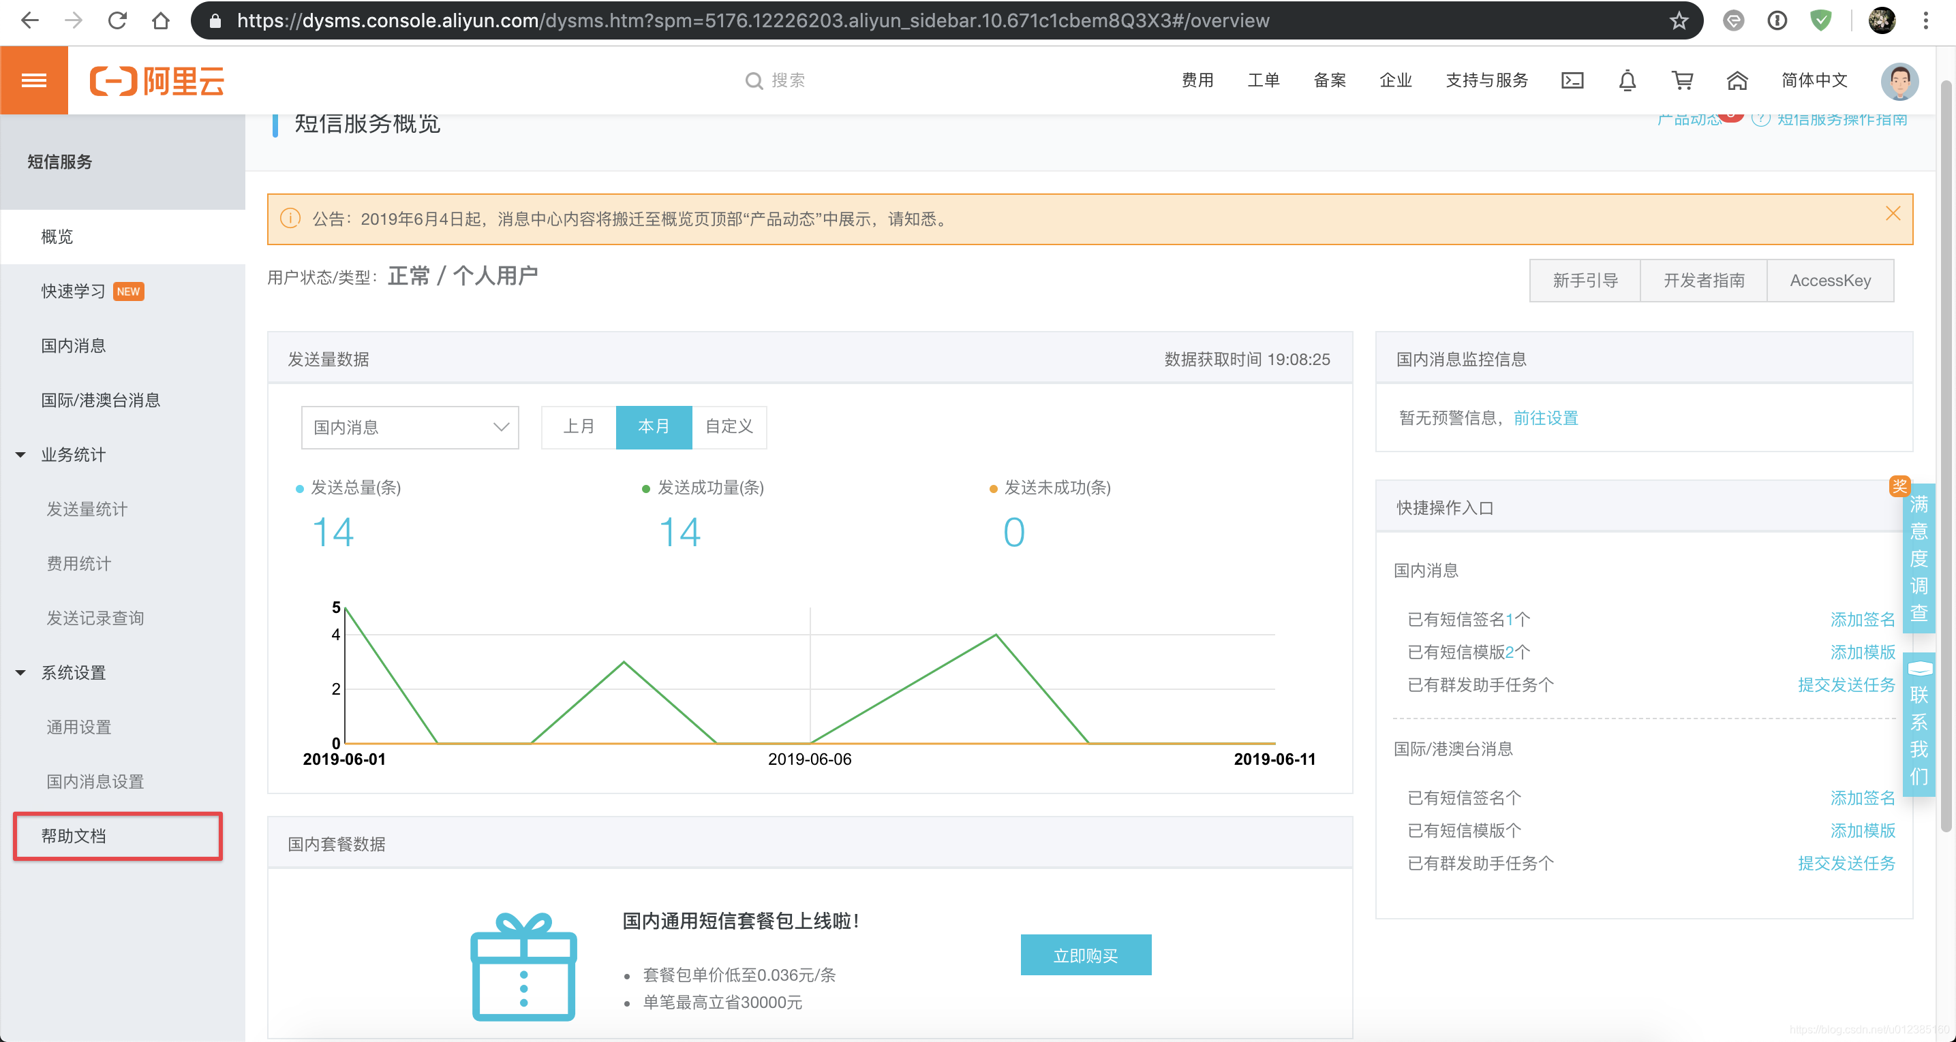Screen dimensions: 1956x1042
Task: Open 快速学习 in the sidebar
Action: coord(122,291)
